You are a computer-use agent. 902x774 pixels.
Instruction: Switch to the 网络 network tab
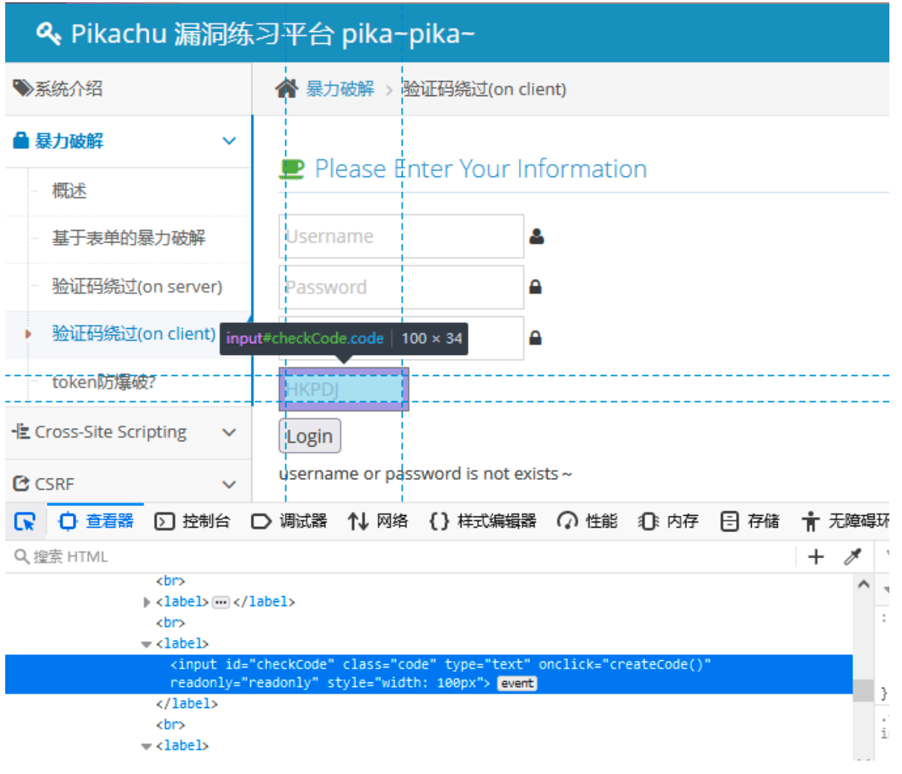[378, 521]
